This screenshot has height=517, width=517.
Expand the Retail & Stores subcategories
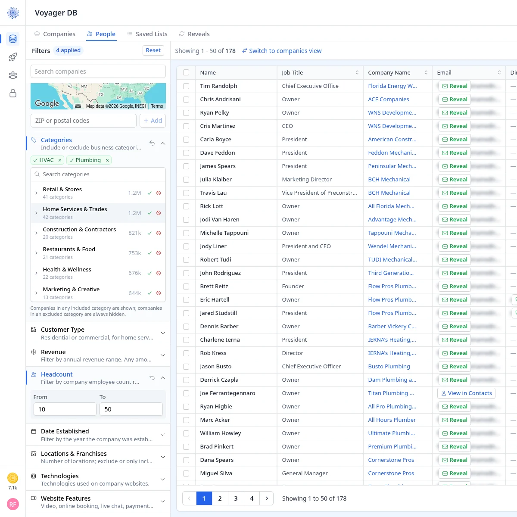(x=36, y=193)
